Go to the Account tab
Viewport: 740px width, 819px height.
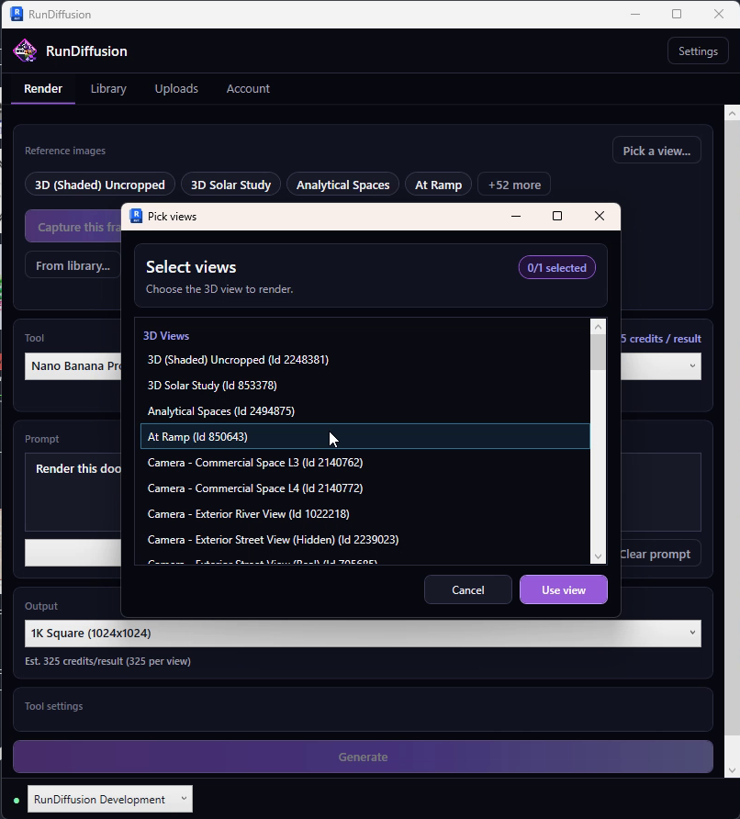[x=248, y=88]
